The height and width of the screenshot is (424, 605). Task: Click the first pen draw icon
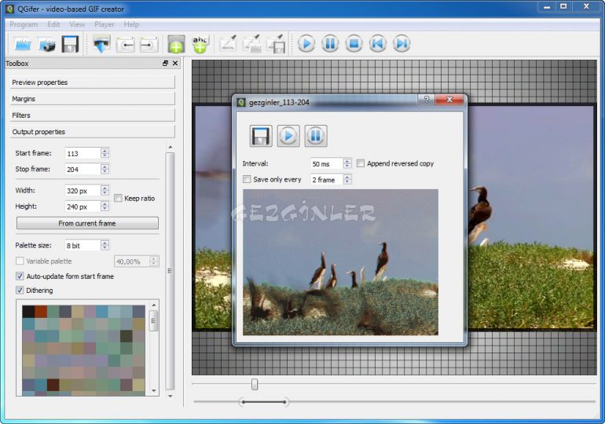(228, 43)
